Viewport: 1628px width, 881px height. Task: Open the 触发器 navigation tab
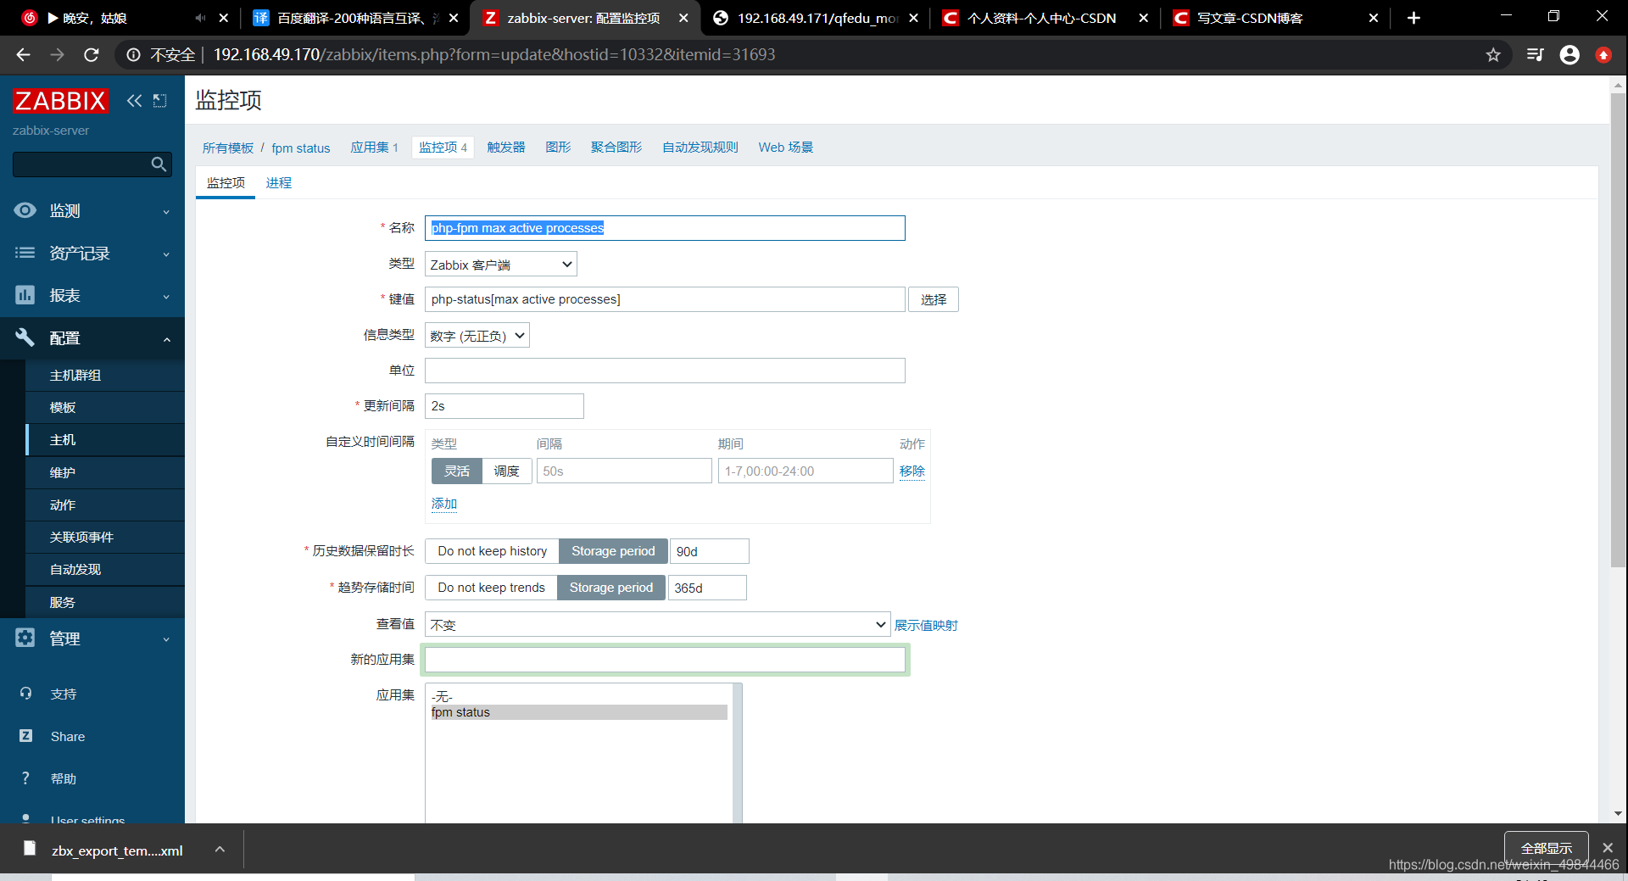(x=506, y=148)
